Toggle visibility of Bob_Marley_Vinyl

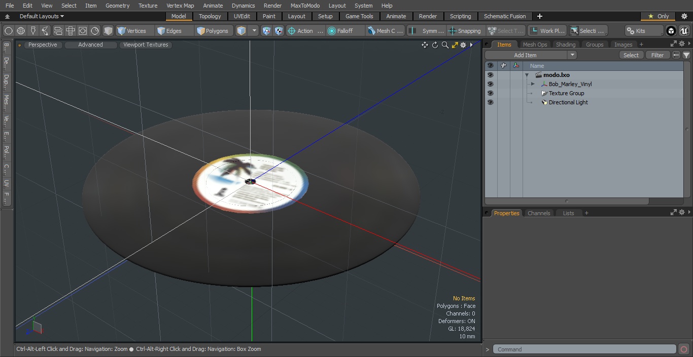[490, 84]
